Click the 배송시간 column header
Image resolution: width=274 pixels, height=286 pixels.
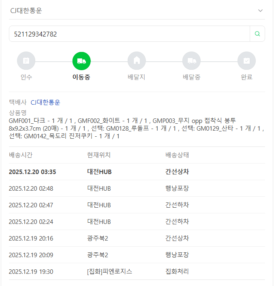point(21,155)
